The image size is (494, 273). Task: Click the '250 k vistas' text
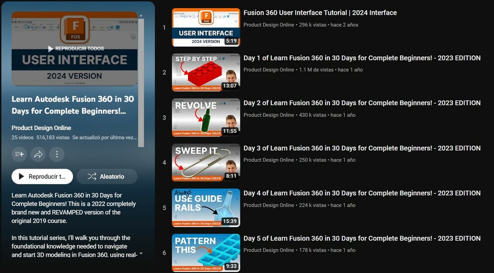tap(312, 160)
